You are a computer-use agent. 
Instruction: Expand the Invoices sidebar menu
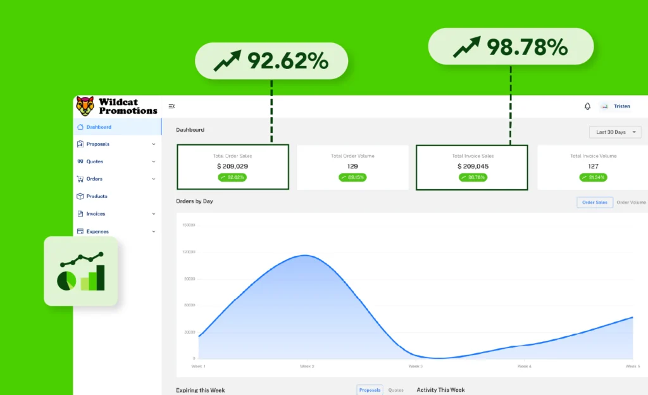click(x=153, y=214)
